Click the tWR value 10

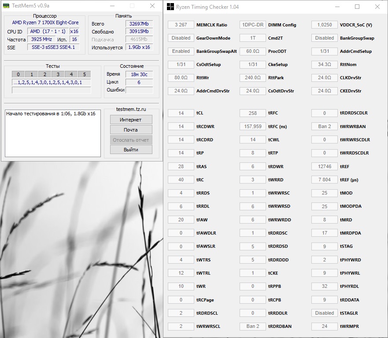click(181, 287)
